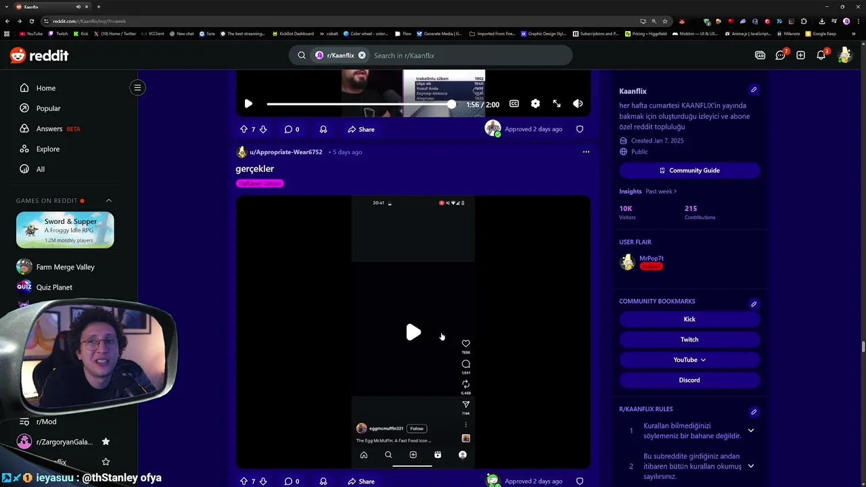Bookmark this page with the star icon
Viewport: 866px width, 487px height.
pos(666,21)
